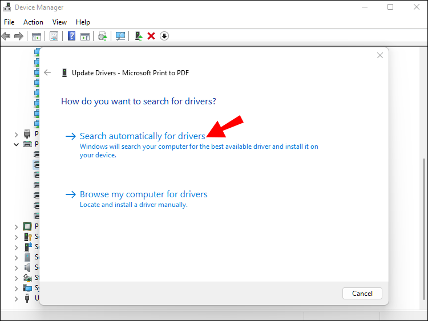The height and width of the screenshot is (321, 428).
Task: Select the Storage controllers icon in tree
Action: 27,278
